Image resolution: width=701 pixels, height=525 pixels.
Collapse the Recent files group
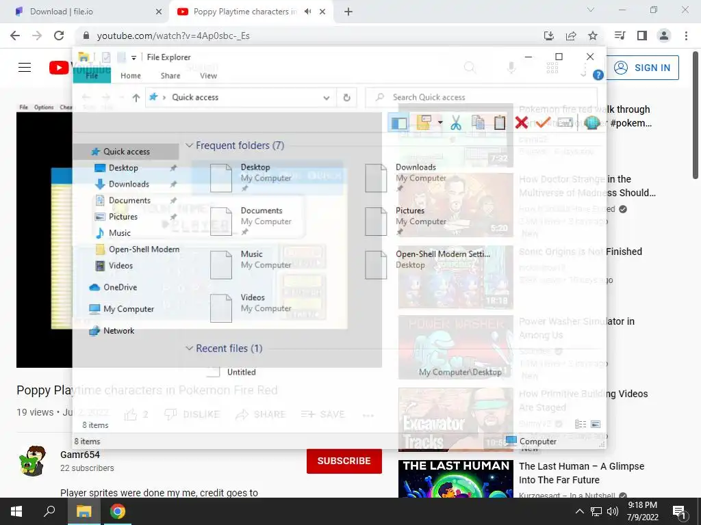point(189,348)
